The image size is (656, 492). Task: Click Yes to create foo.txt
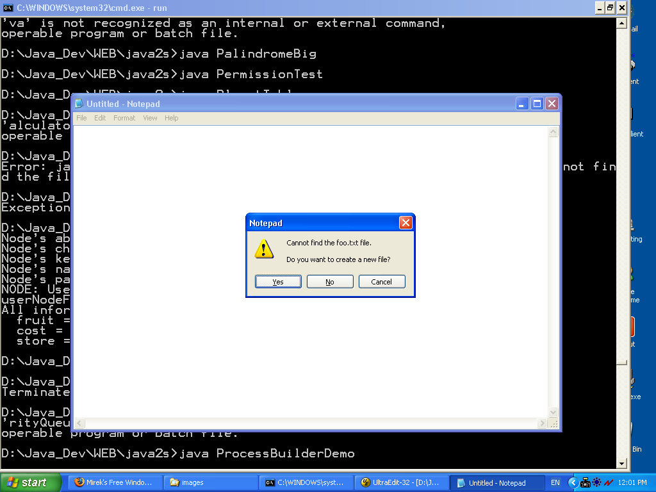coord(278,282)
